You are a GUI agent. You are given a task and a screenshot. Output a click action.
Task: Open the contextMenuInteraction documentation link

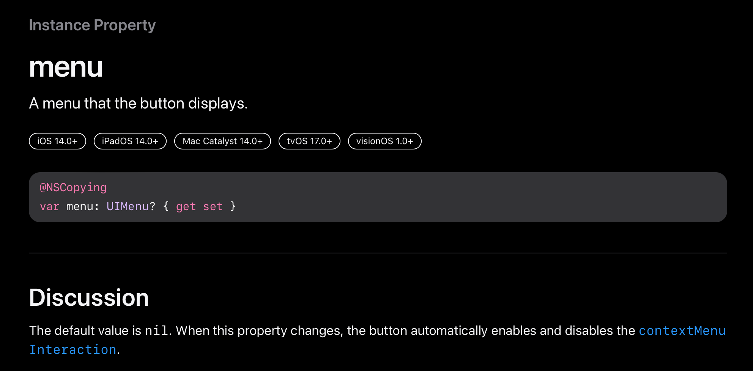coord(682,331)
